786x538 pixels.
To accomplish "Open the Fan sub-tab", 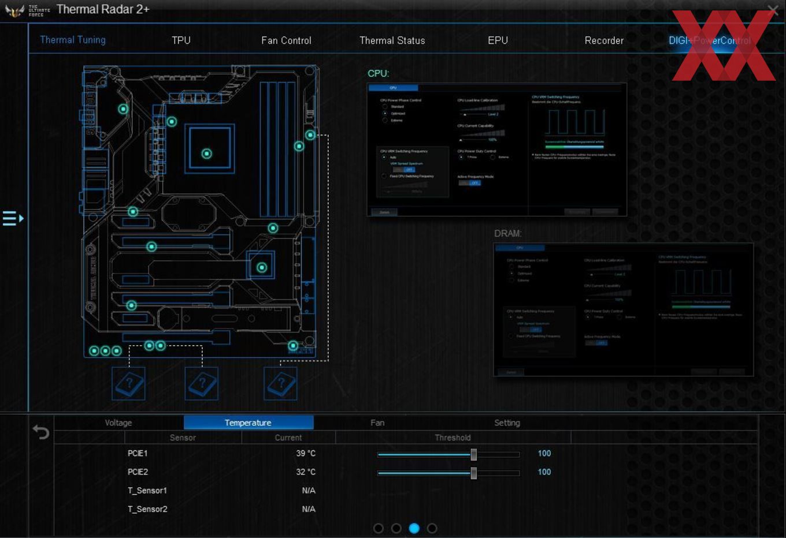I will point(377,423).
